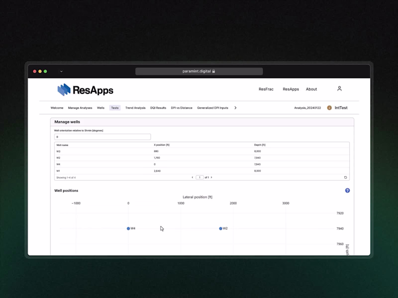This screenshot has width=398, height=298.
Task: Open the About link
Action: tap(311, 89)
